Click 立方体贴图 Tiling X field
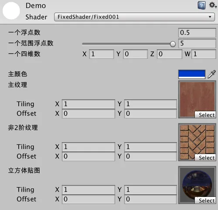Image resolution: width=218 pixels, height=210 pixels. [89, 190]
